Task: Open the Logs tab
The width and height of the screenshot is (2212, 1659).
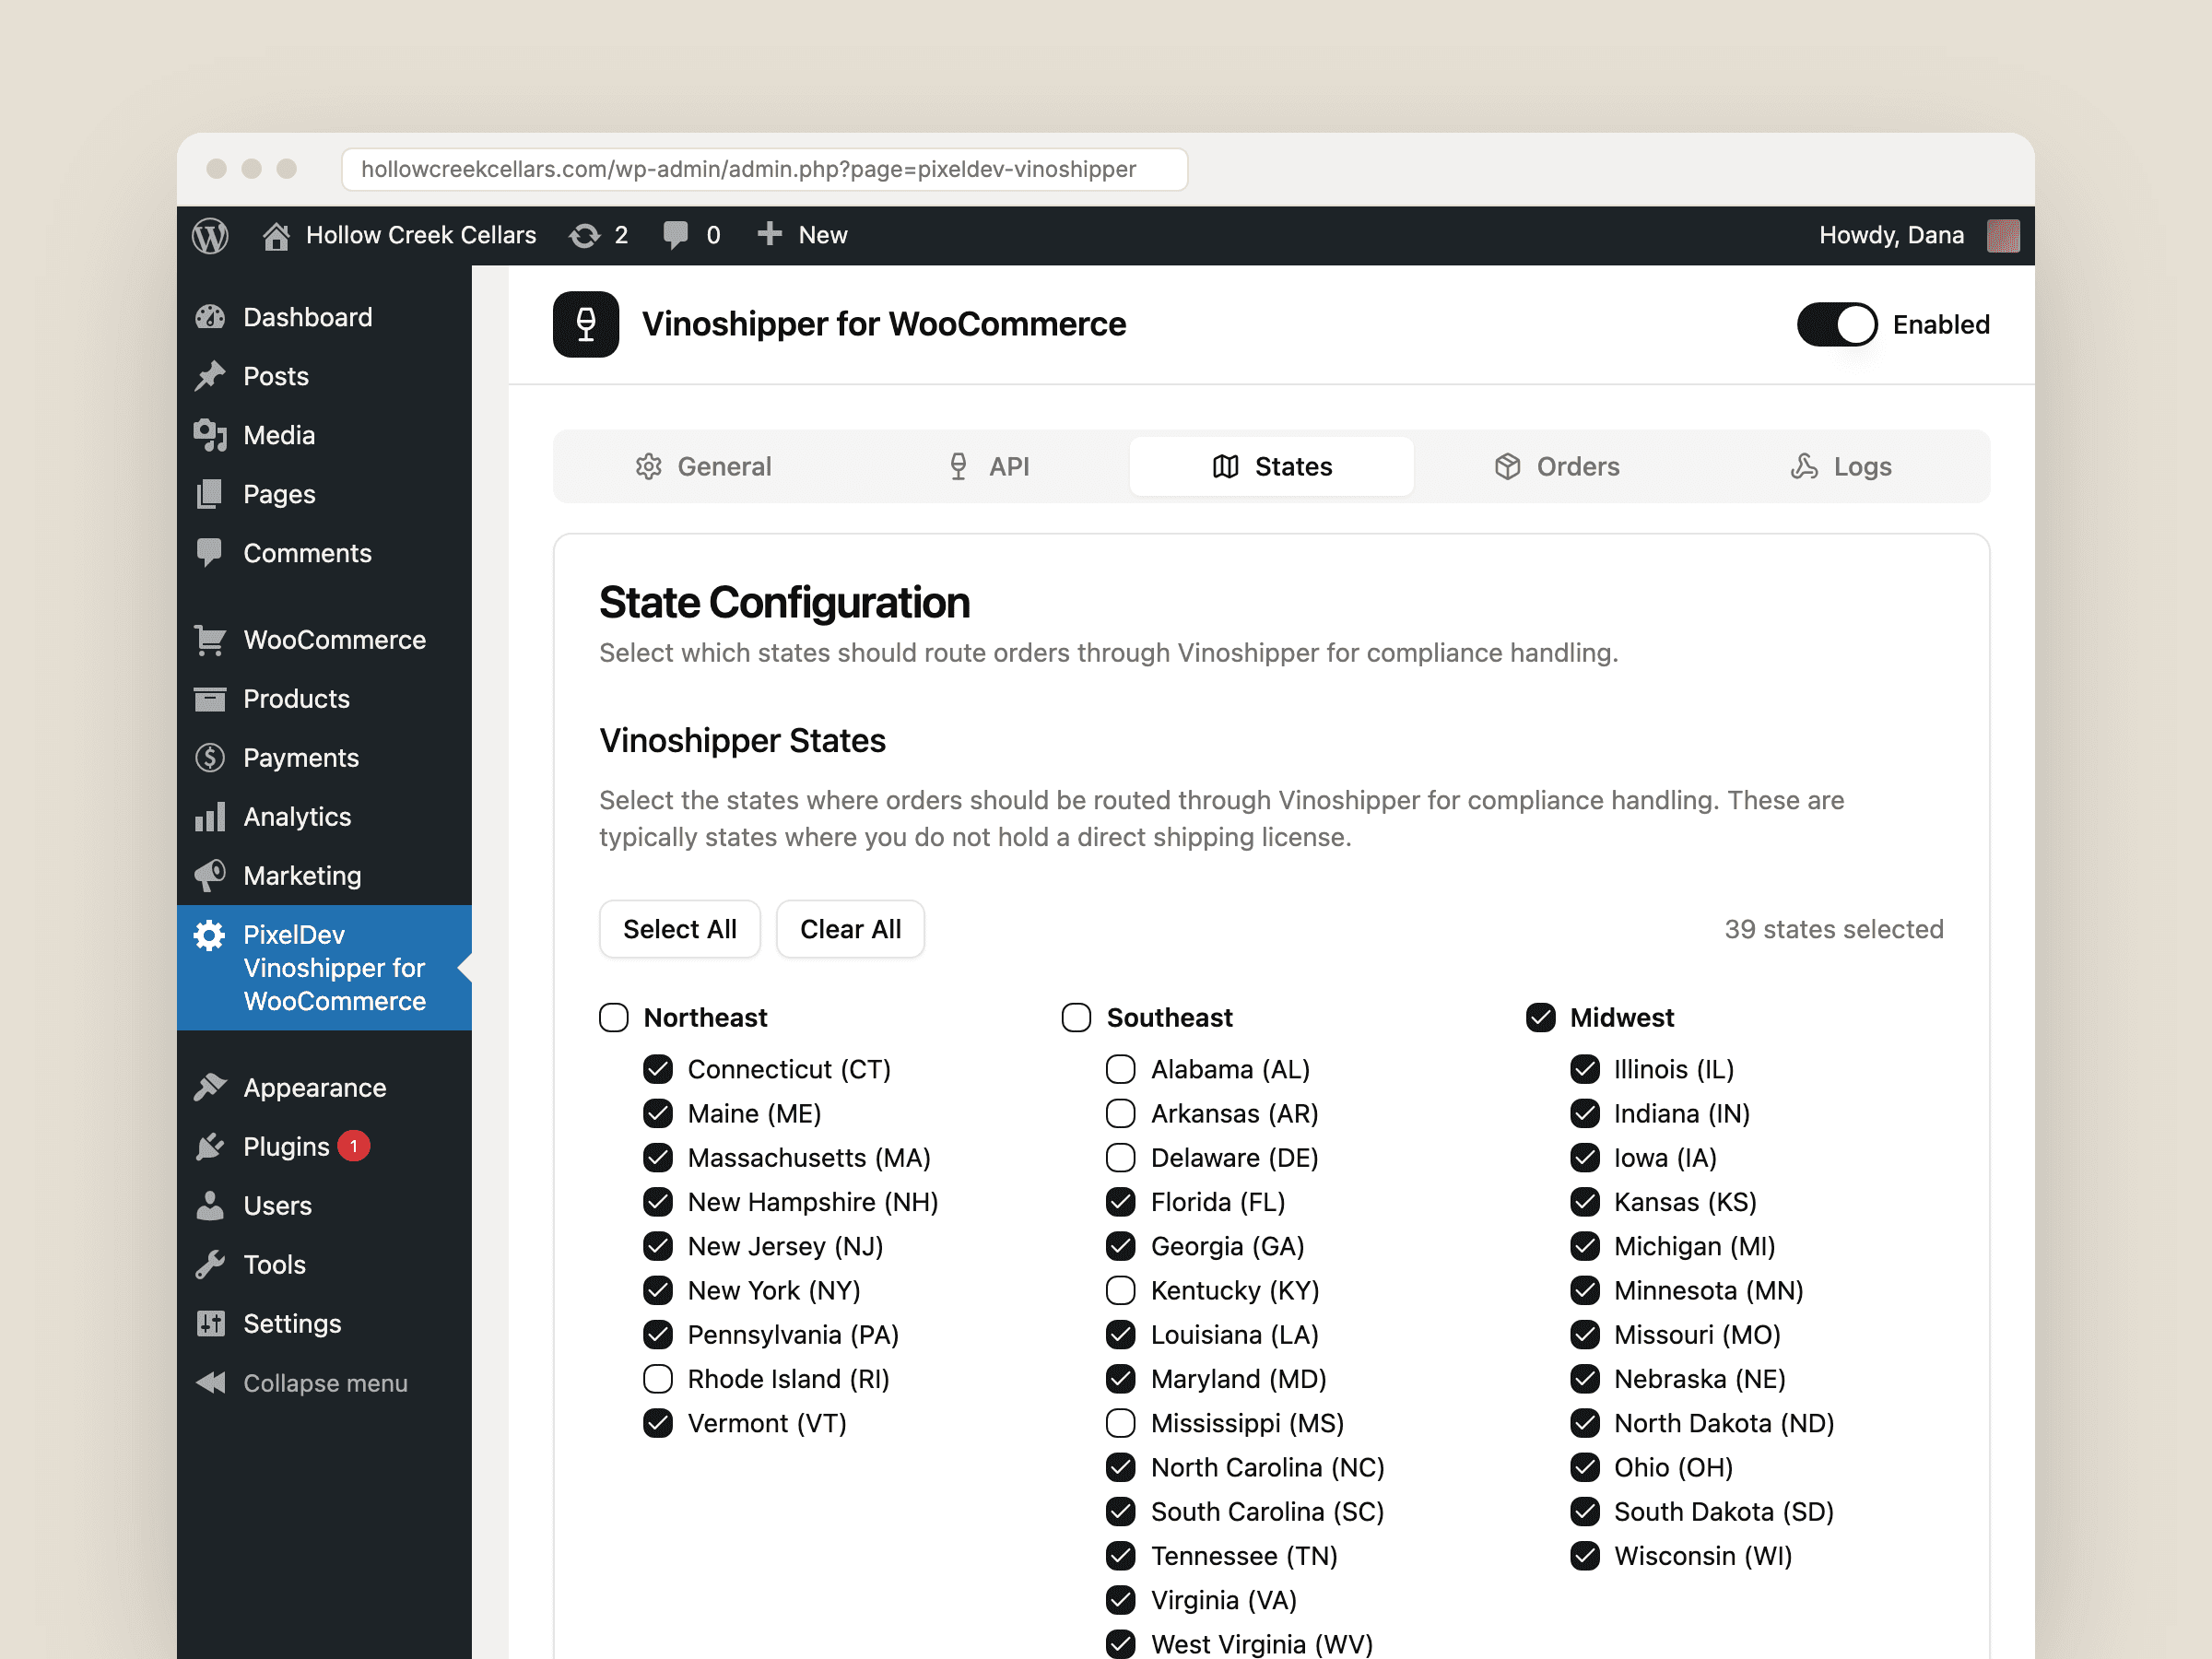Action: pyautogui.click(x=1841, y=467)
